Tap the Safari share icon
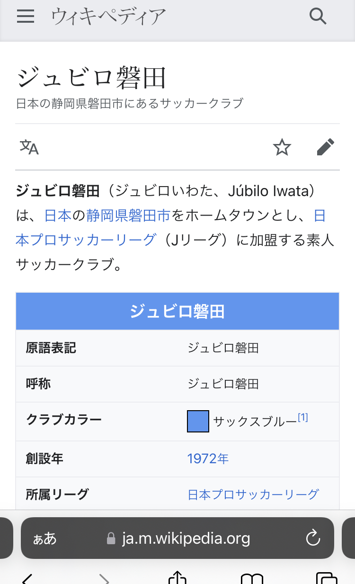 pos(177,578)
